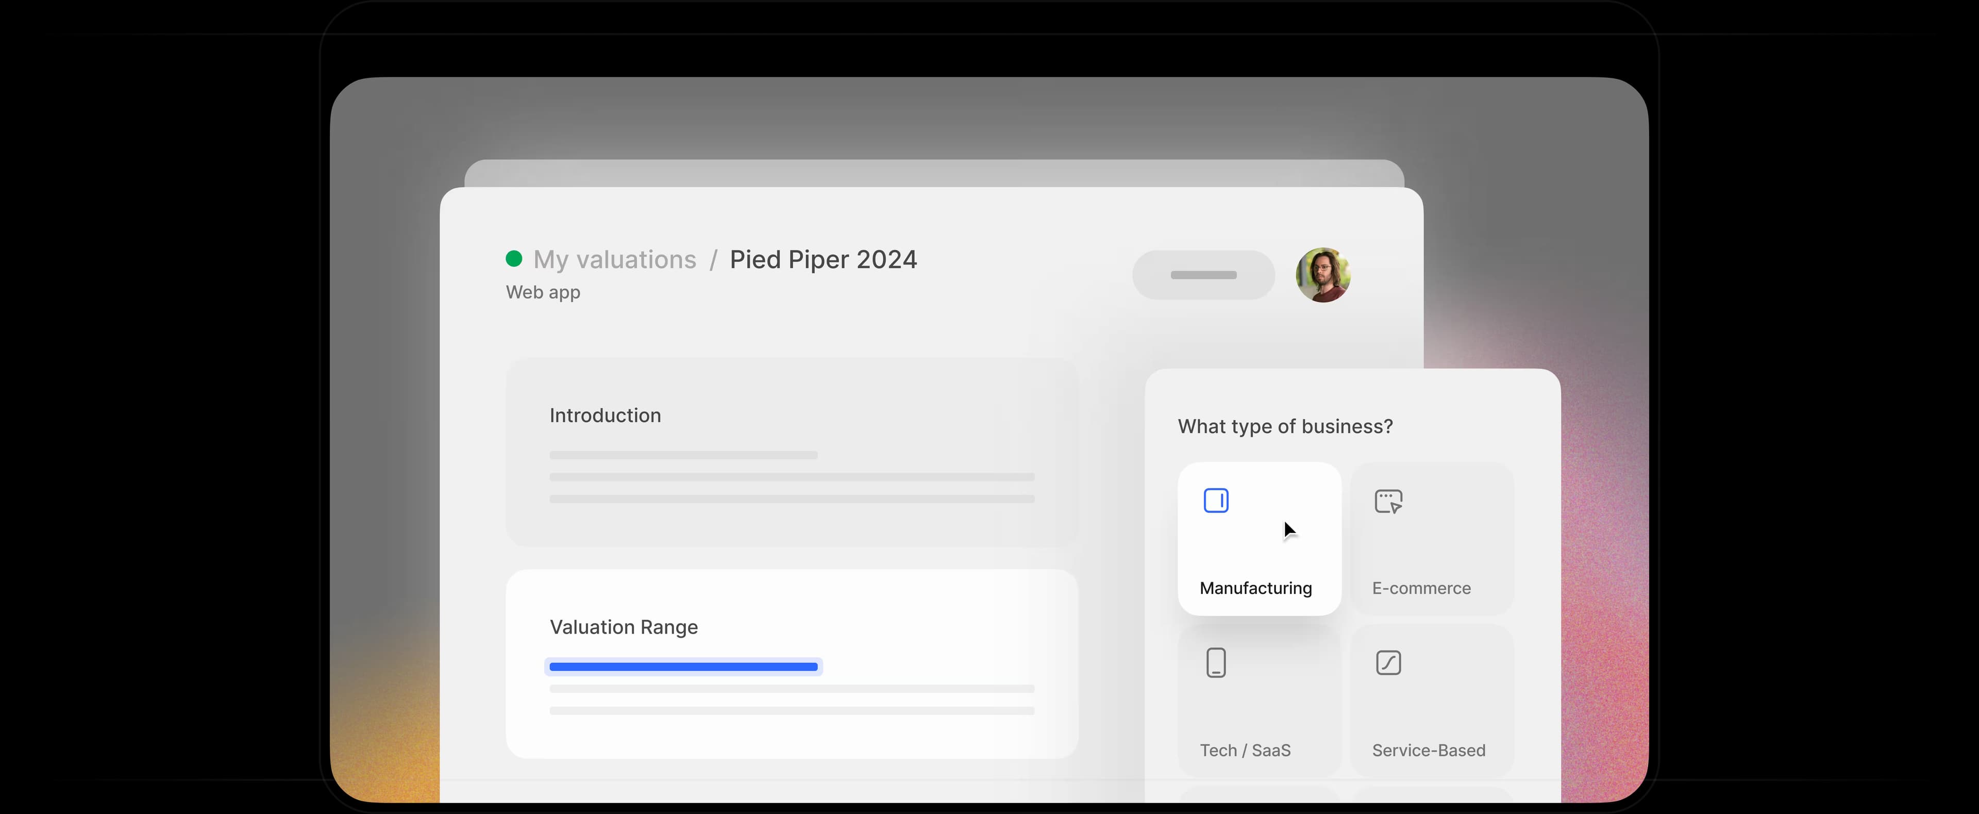Screen dimensions: 1979x814
Task: Click the Pied Piper 2024 breadcrumb title
Action: pyautogui.click(x=823, y=259)
